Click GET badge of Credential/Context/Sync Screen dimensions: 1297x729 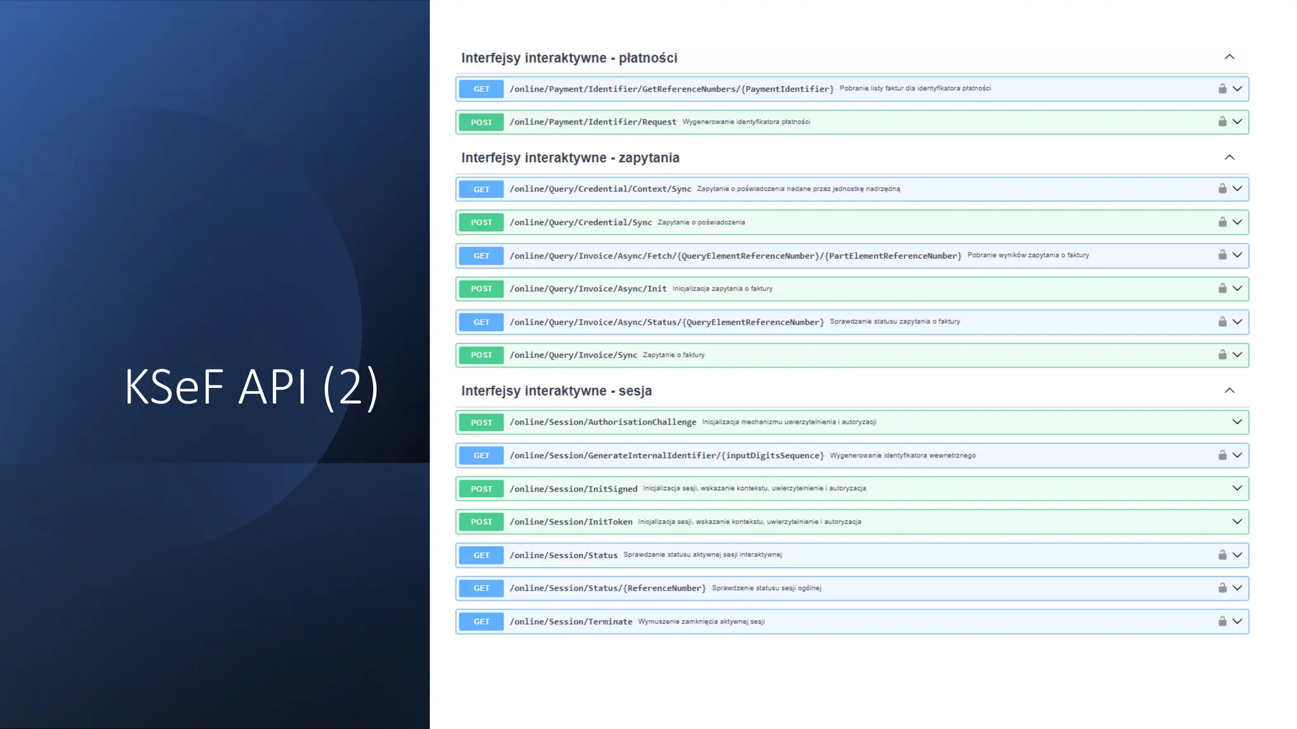pos(481,189)
